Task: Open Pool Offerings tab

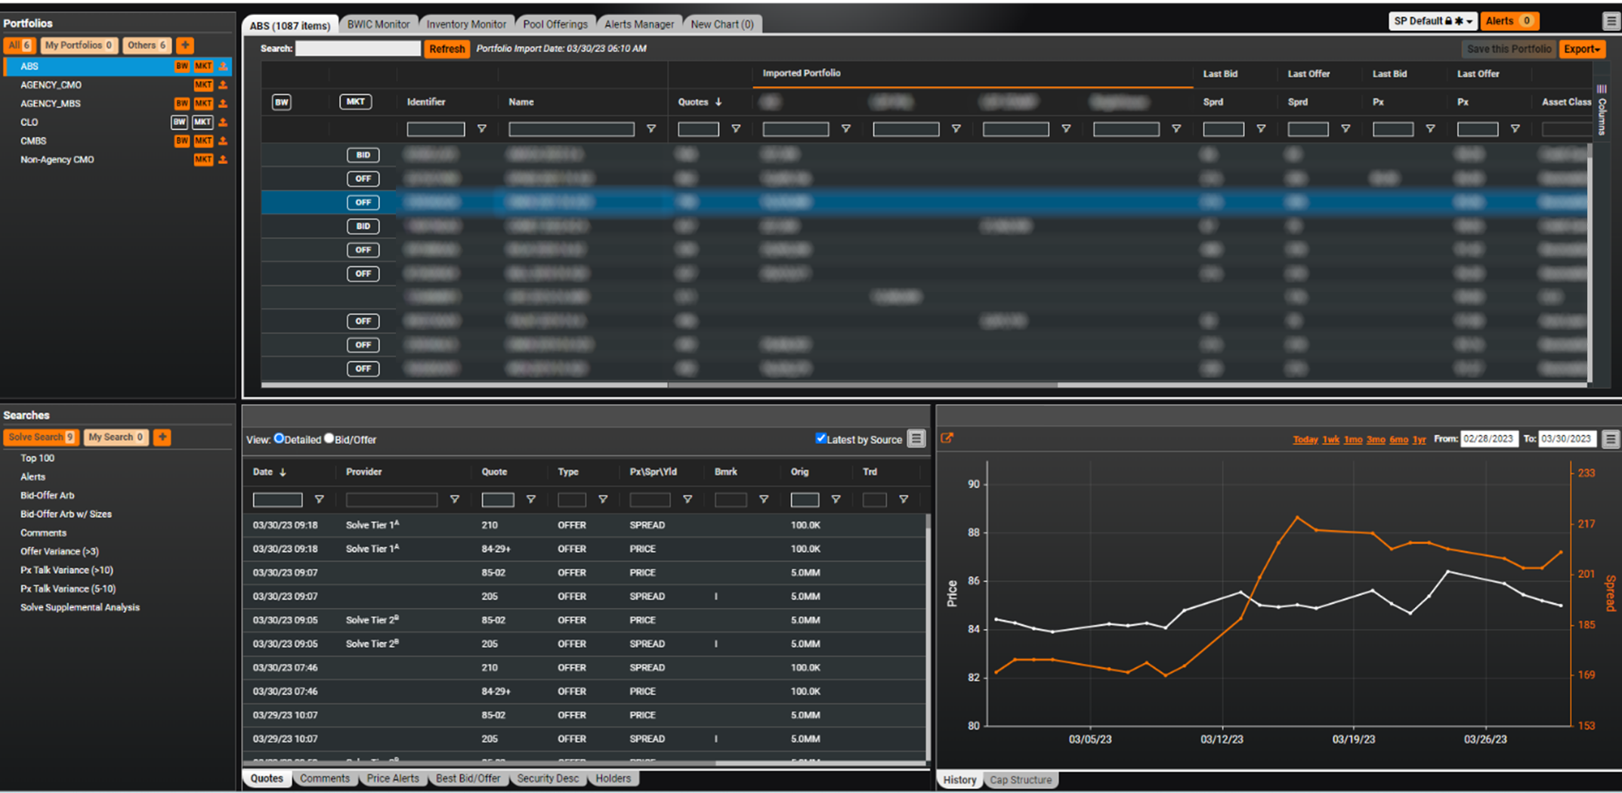Action: (x=555, y=24)
